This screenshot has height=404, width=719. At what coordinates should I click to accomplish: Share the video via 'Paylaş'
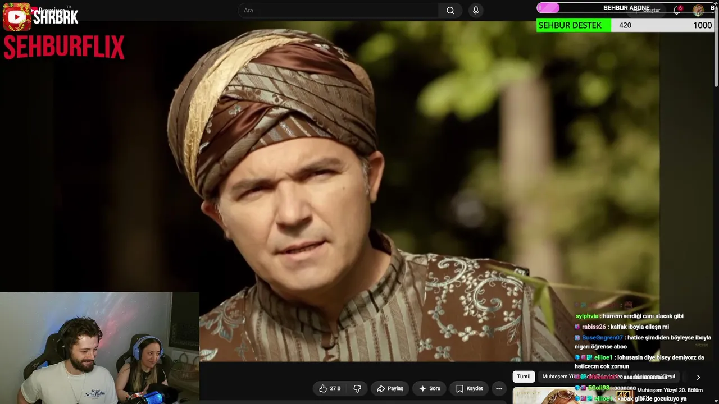click(x=390, y=388)
